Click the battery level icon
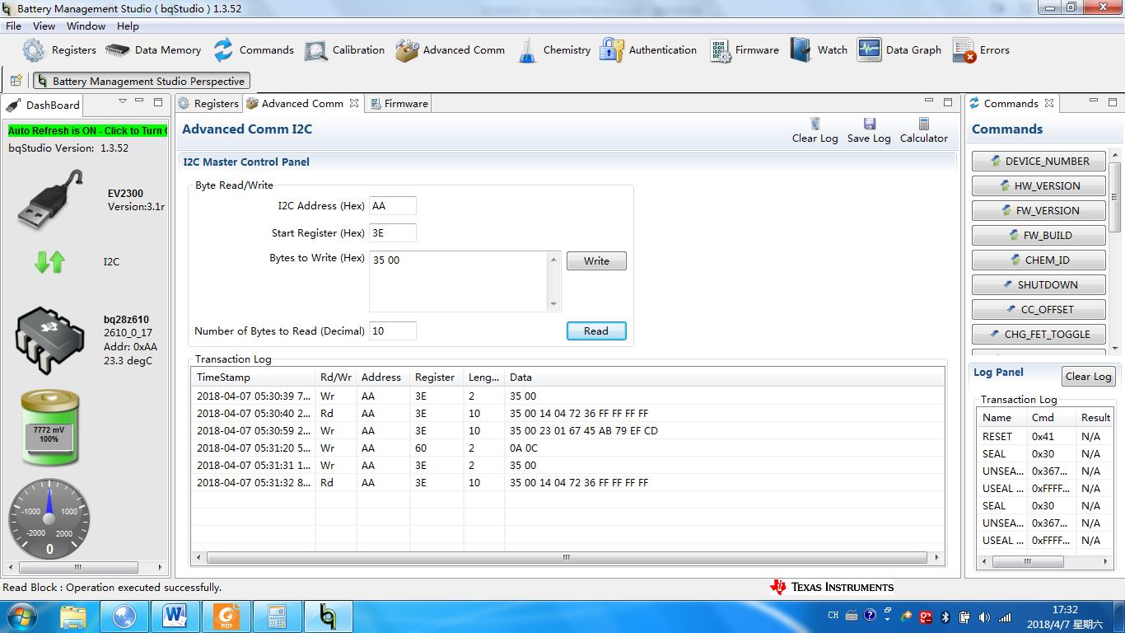This screenshot has height=633, width=1125. pos(49,427)
